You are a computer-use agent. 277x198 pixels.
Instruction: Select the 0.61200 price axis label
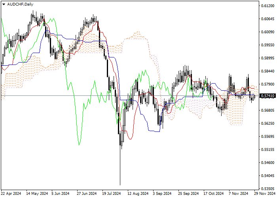click(x=268, y=6)
